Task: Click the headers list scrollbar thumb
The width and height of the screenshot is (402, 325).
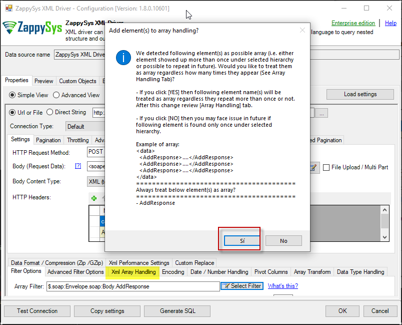Action: (384, 221)
